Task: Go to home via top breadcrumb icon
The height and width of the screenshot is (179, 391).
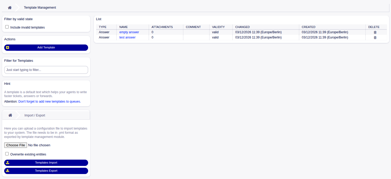Action: click(10, 8)
